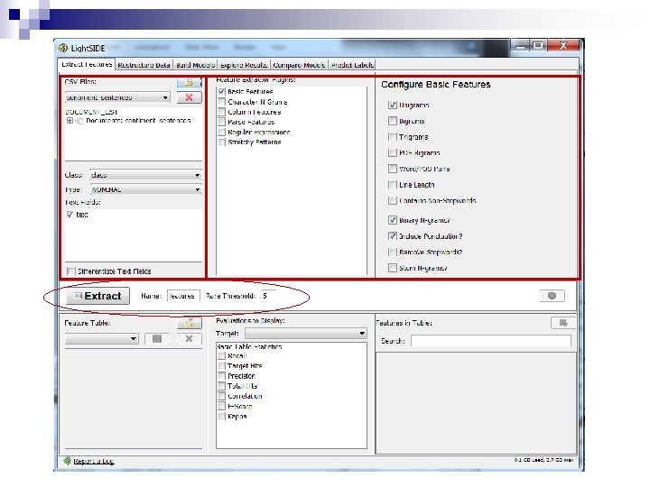650x487 pixels.
Task: Enable the Line Length checkbox
Action: coord(393,185)
